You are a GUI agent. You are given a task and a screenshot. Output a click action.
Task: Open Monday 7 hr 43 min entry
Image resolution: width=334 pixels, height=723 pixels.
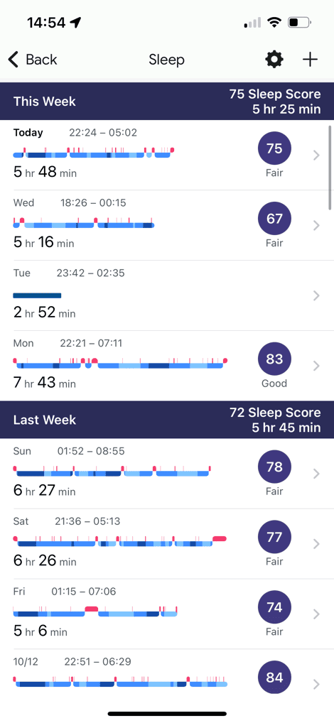click(167, 366)
